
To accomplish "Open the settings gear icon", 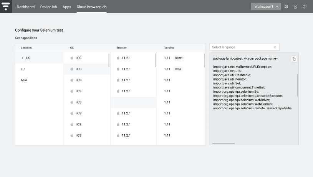I will pyautogui.click(x=286, y=7).
